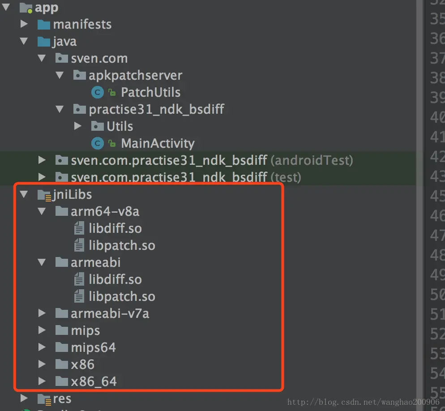The image size is (445, 411).
Task: Click the x86_64 folder icon
Action: coord(62,381)
